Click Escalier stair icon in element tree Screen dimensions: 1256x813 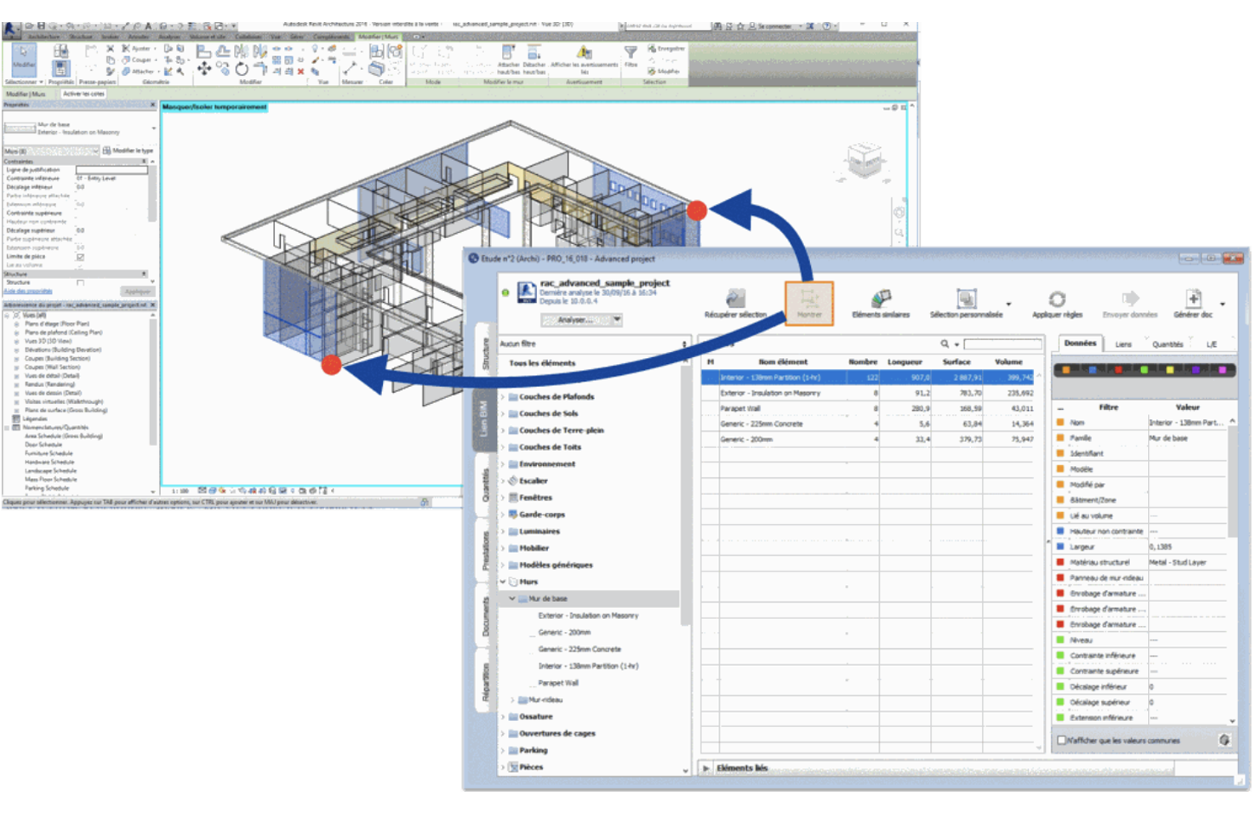513,480
